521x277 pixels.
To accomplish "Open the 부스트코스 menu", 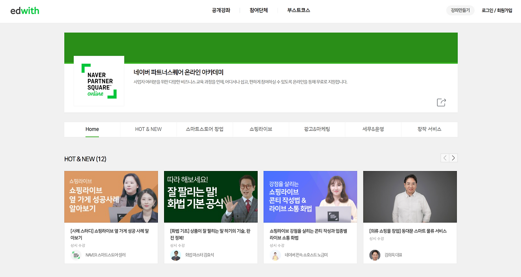I will 298,10.
